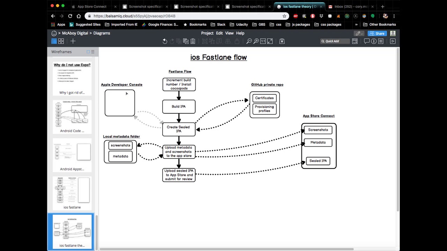447x251 pixels.
Task: Click the Zoom Out magnifier icon
Action: tap(249, 41)
